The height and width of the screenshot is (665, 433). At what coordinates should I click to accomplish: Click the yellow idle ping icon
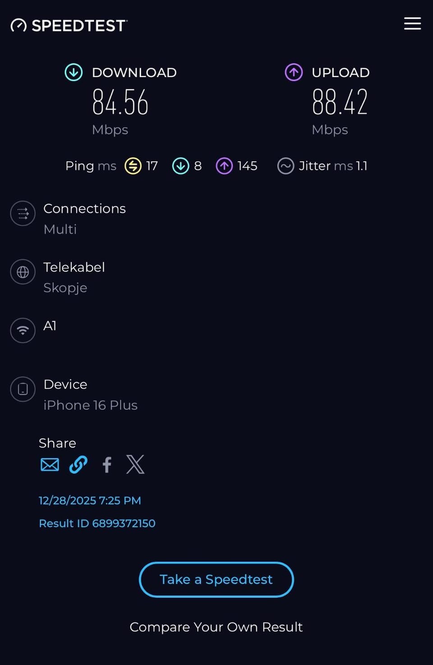[x=133, y=166]
